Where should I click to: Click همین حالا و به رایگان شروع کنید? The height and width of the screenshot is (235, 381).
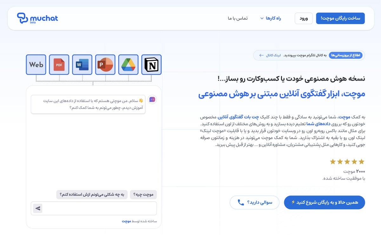[x=324, y=202]
